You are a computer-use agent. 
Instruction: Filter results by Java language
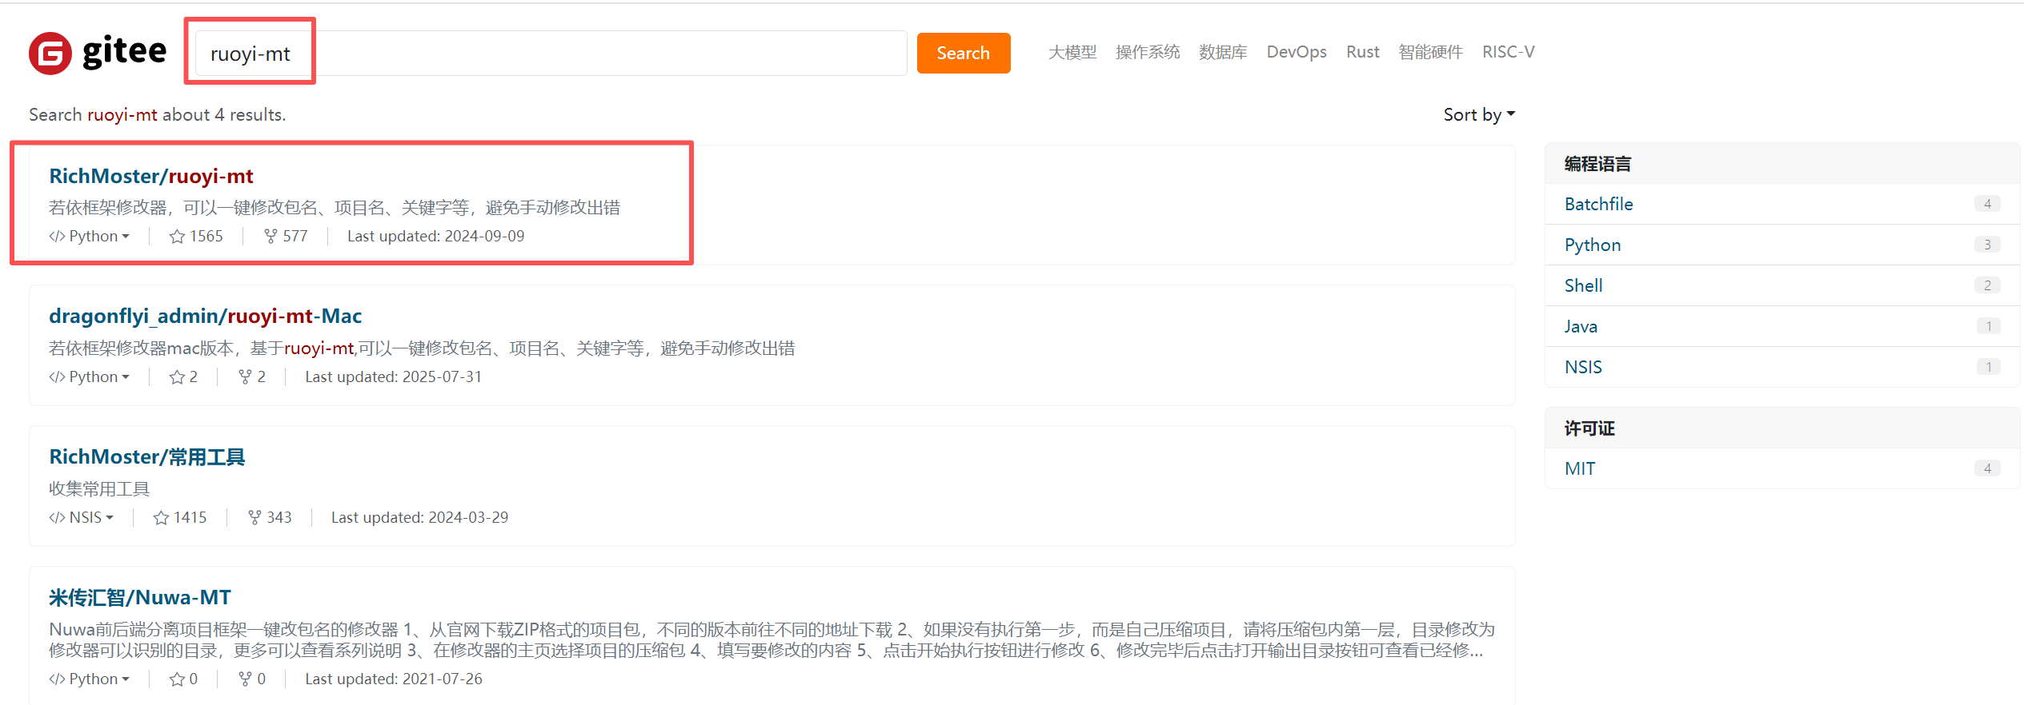click(1782, 326)
